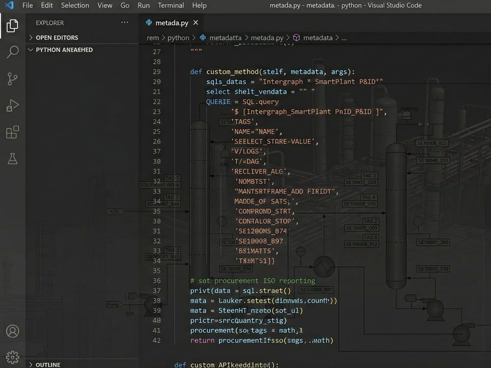Open the Source Control view icon

(x=12, y=79)
